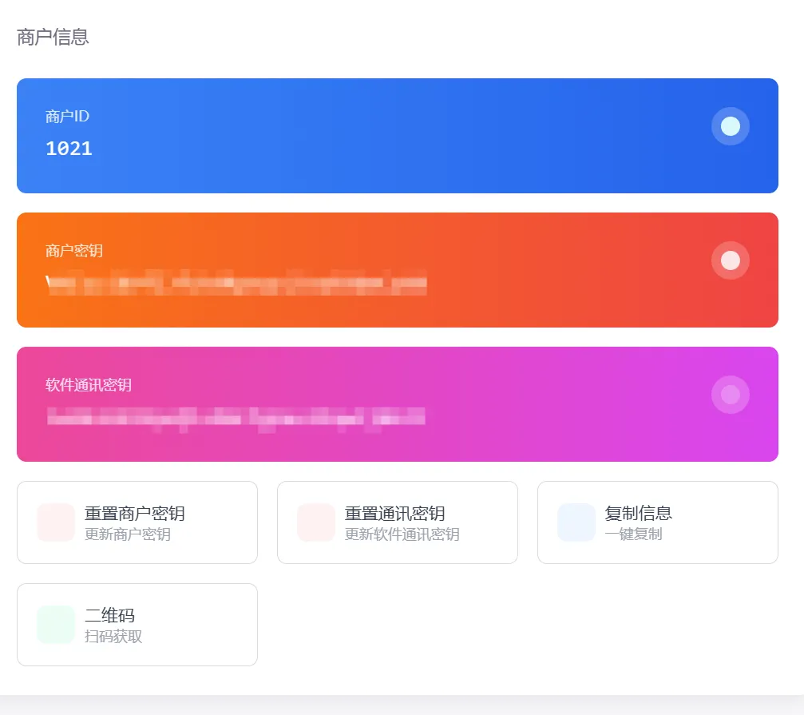The image size is (804, 715).
Task: Click the 更新软件通讯密钥 subtitle text
Action: [402, 534]
